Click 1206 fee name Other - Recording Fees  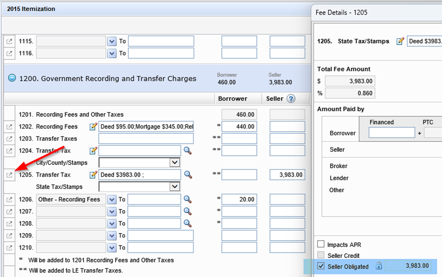tap(71, 199)
